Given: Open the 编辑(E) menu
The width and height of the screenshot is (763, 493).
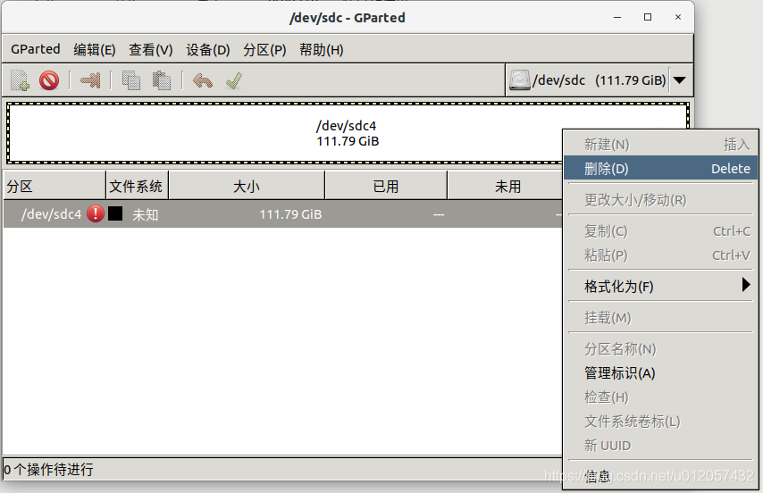Looking at the screenshot, I should coord(95,50).
